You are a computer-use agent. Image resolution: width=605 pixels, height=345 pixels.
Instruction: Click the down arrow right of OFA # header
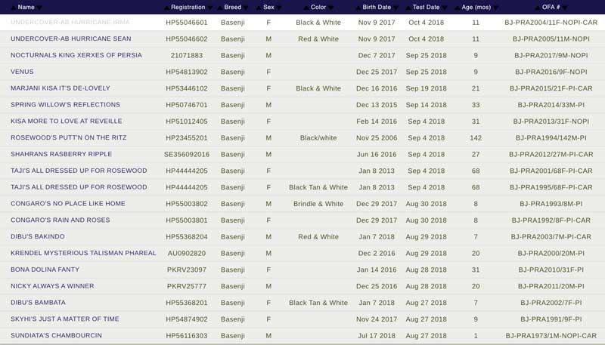[565, 8]
